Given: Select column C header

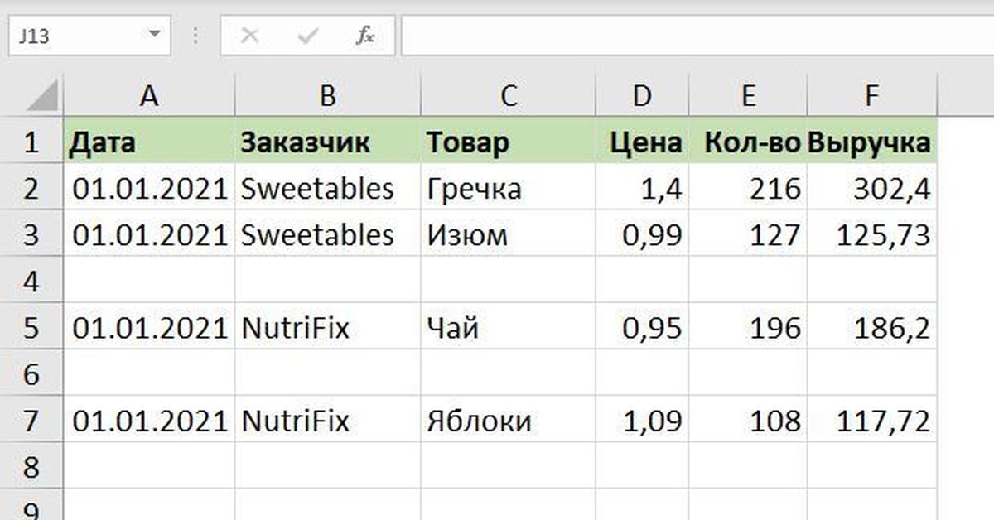Looking at the screenshot, I should 508,96.
